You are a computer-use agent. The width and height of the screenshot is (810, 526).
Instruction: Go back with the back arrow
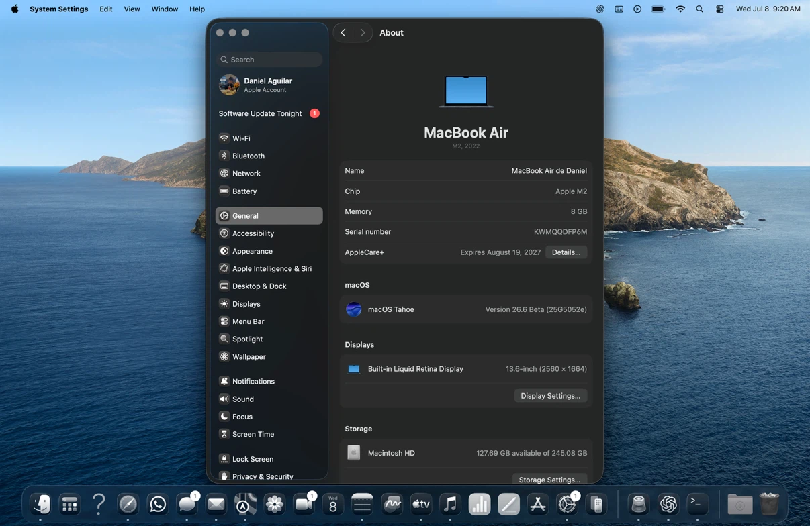343,32
